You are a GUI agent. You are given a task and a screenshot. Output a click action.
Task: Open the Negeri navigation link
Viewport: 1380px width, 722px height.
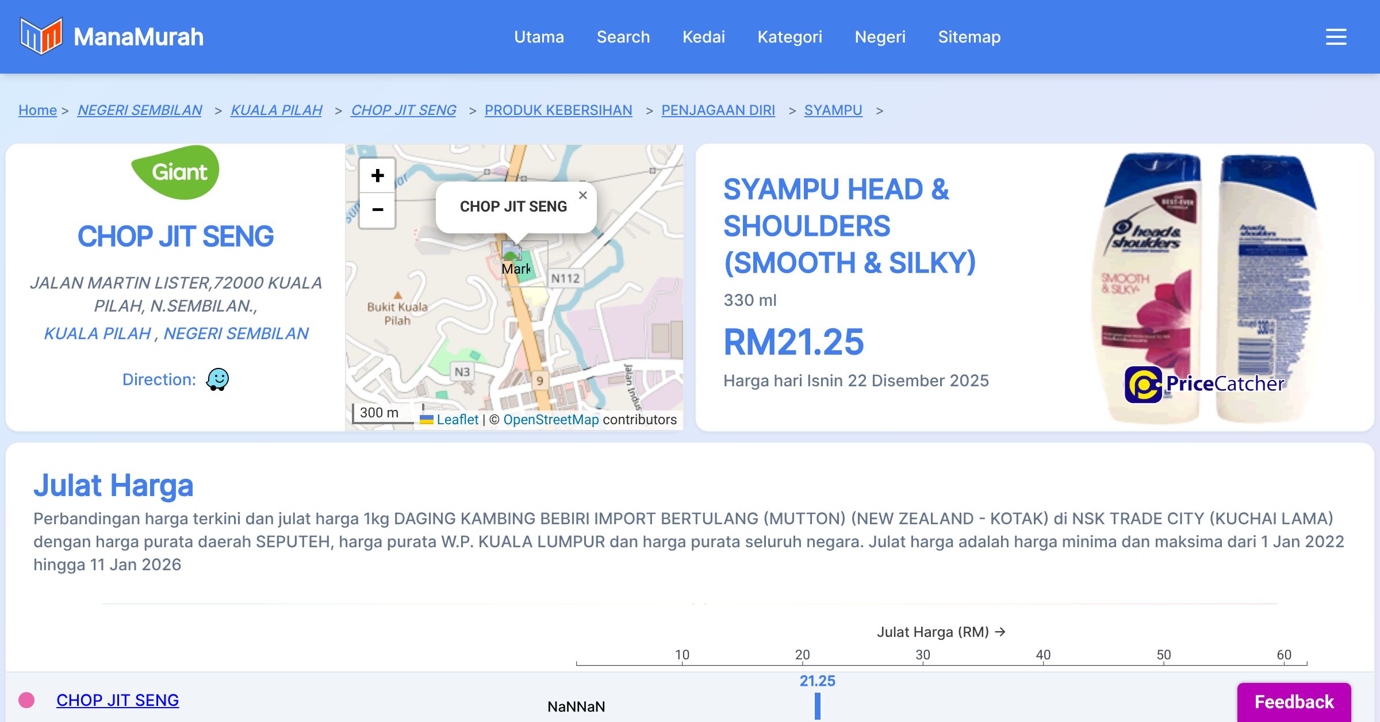pos(880,37)
